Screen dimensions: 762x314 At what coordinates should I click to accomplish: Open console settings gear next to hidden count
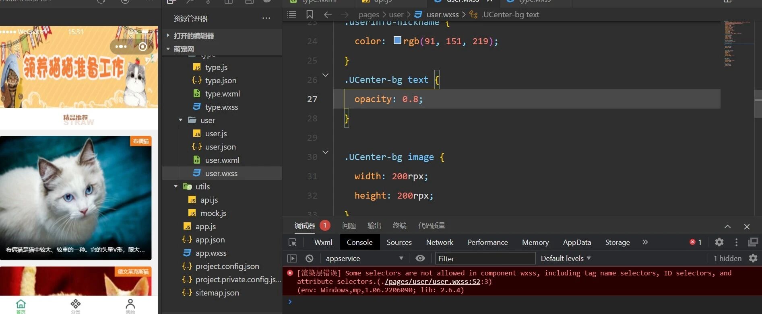pyautogui.click(x=753, y=258)
